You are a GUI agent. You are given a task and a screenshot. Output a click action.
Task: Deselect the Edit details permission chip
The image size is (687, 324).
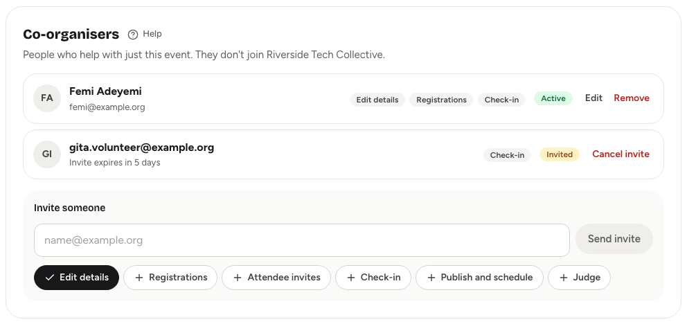(76, 278)
